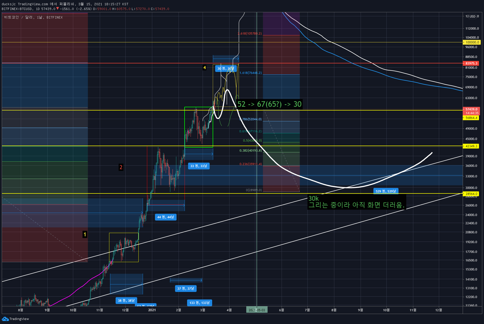Select the 2021-05-03 date marker on time axis

pyautogui.click(x=257, y=310)
